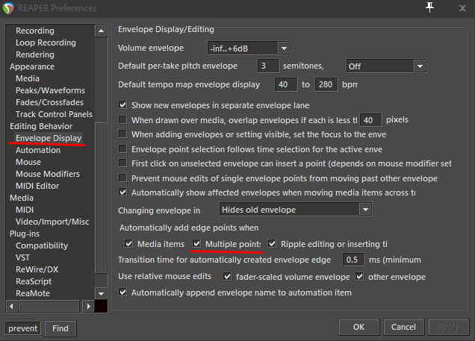Click the overlap pixels field
The width and height of the screenshot is (475, 341).
(370, 120)
